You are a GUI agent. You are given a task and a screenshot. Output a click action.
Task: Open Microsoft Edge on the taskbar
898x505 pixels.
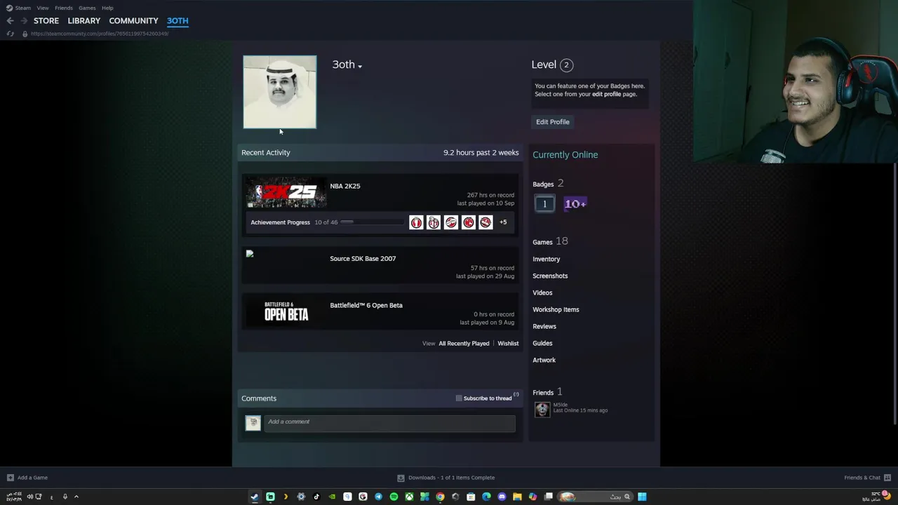tap(486, 497)
